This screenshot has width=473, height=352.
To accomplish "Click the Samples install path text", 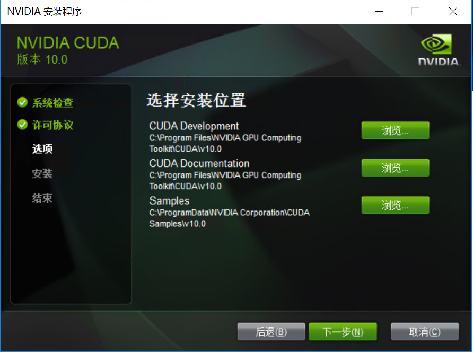I will click(229, 218).
